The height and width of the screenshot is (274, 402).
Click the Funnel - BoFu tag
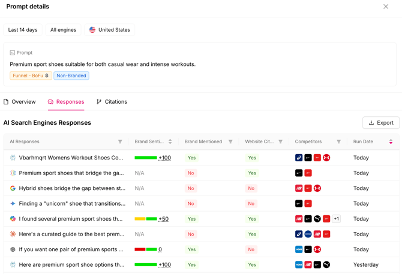[x=31, y=76]
